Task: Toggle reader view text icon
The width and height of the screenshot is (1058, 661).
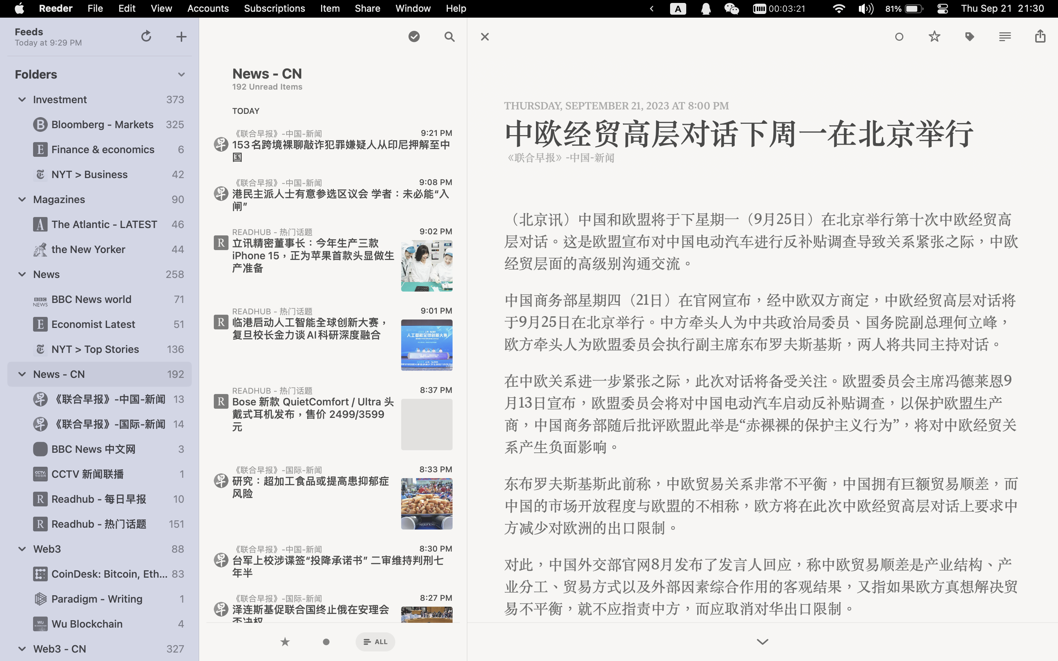Action: pos(1005,37)
